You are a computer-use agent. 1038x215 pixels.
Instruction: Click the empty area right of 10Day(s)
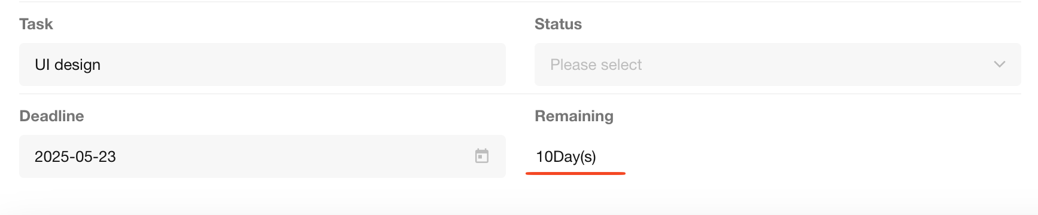point(808,156)
